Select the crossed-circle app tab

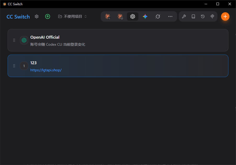tap(158, 16)
